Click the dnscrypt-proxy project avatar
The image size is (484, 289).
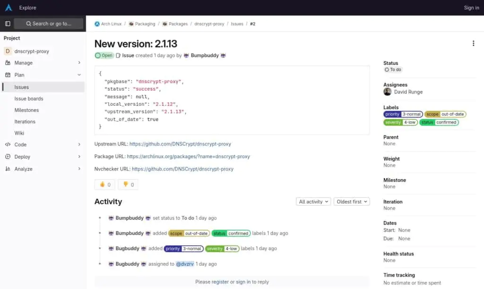coord(8,51)
